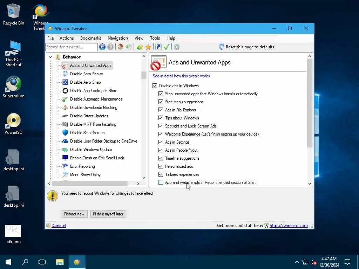Click the grey recent-tweak globe icon
Image resolution: width=359 pixels, height=269 pixels.
[x=129, y=47]
